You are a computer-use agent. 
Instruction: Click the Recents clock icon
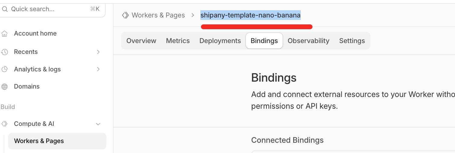click(5, 52)
